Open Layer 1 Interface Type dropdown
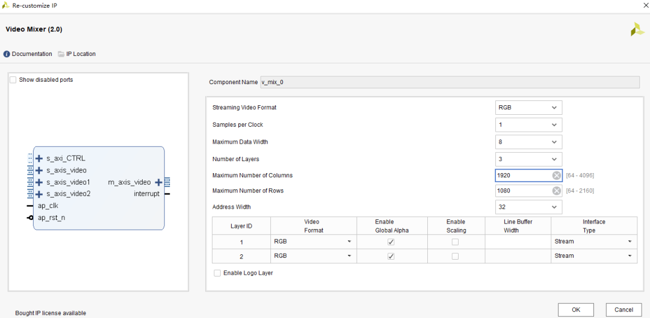Screen dimensions: 650x318 point(593,242)
